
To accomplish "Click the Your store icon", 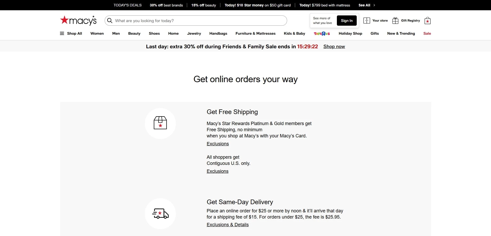I will click(366, 21).
